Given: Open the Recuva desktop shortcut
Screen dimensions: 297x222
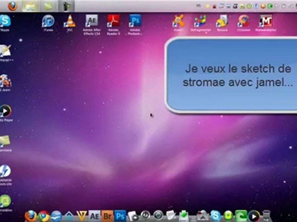Looking at the screenshot, I should (222, 23).
